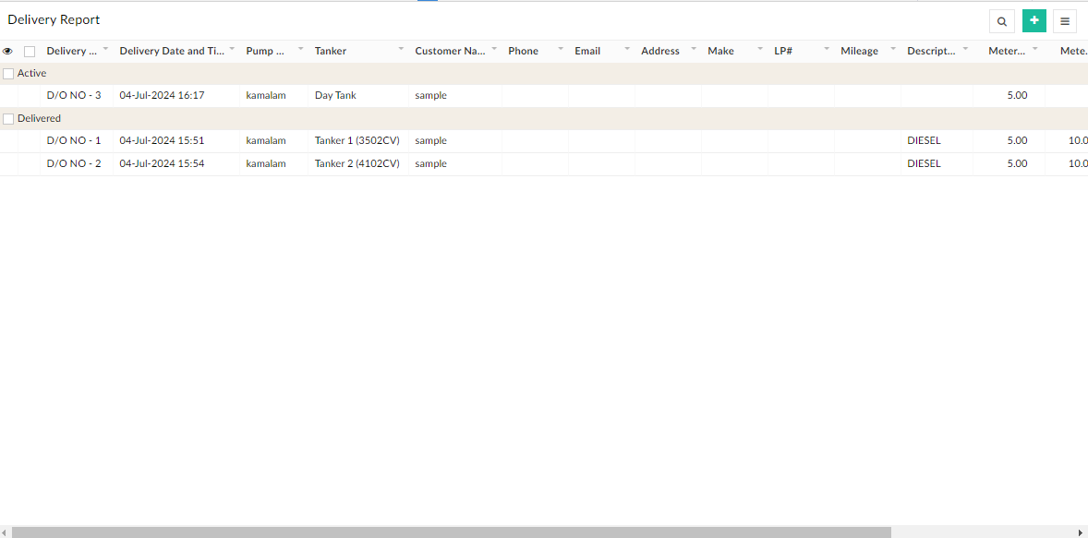Screen dimensions: 1088x538
Task: Open the Delivery Date and Time dropdown
Action: (232, 49)
